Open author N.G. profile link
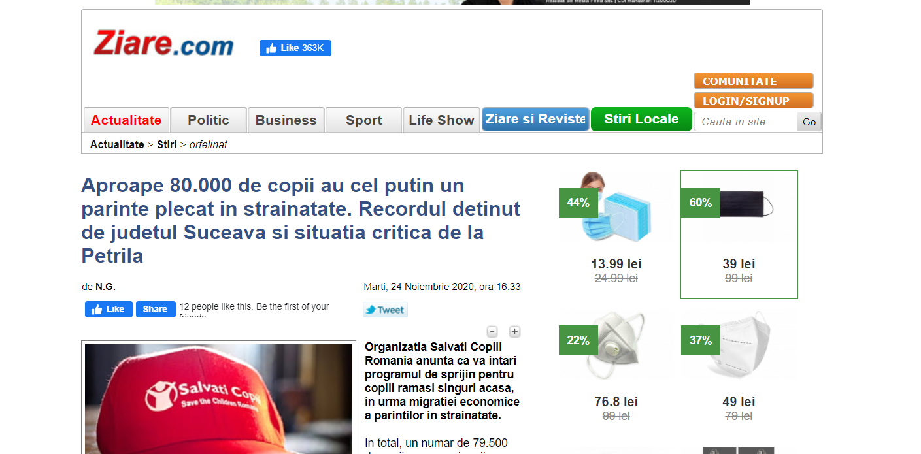Viewport: 921px width, 454px height. point(105,287)
